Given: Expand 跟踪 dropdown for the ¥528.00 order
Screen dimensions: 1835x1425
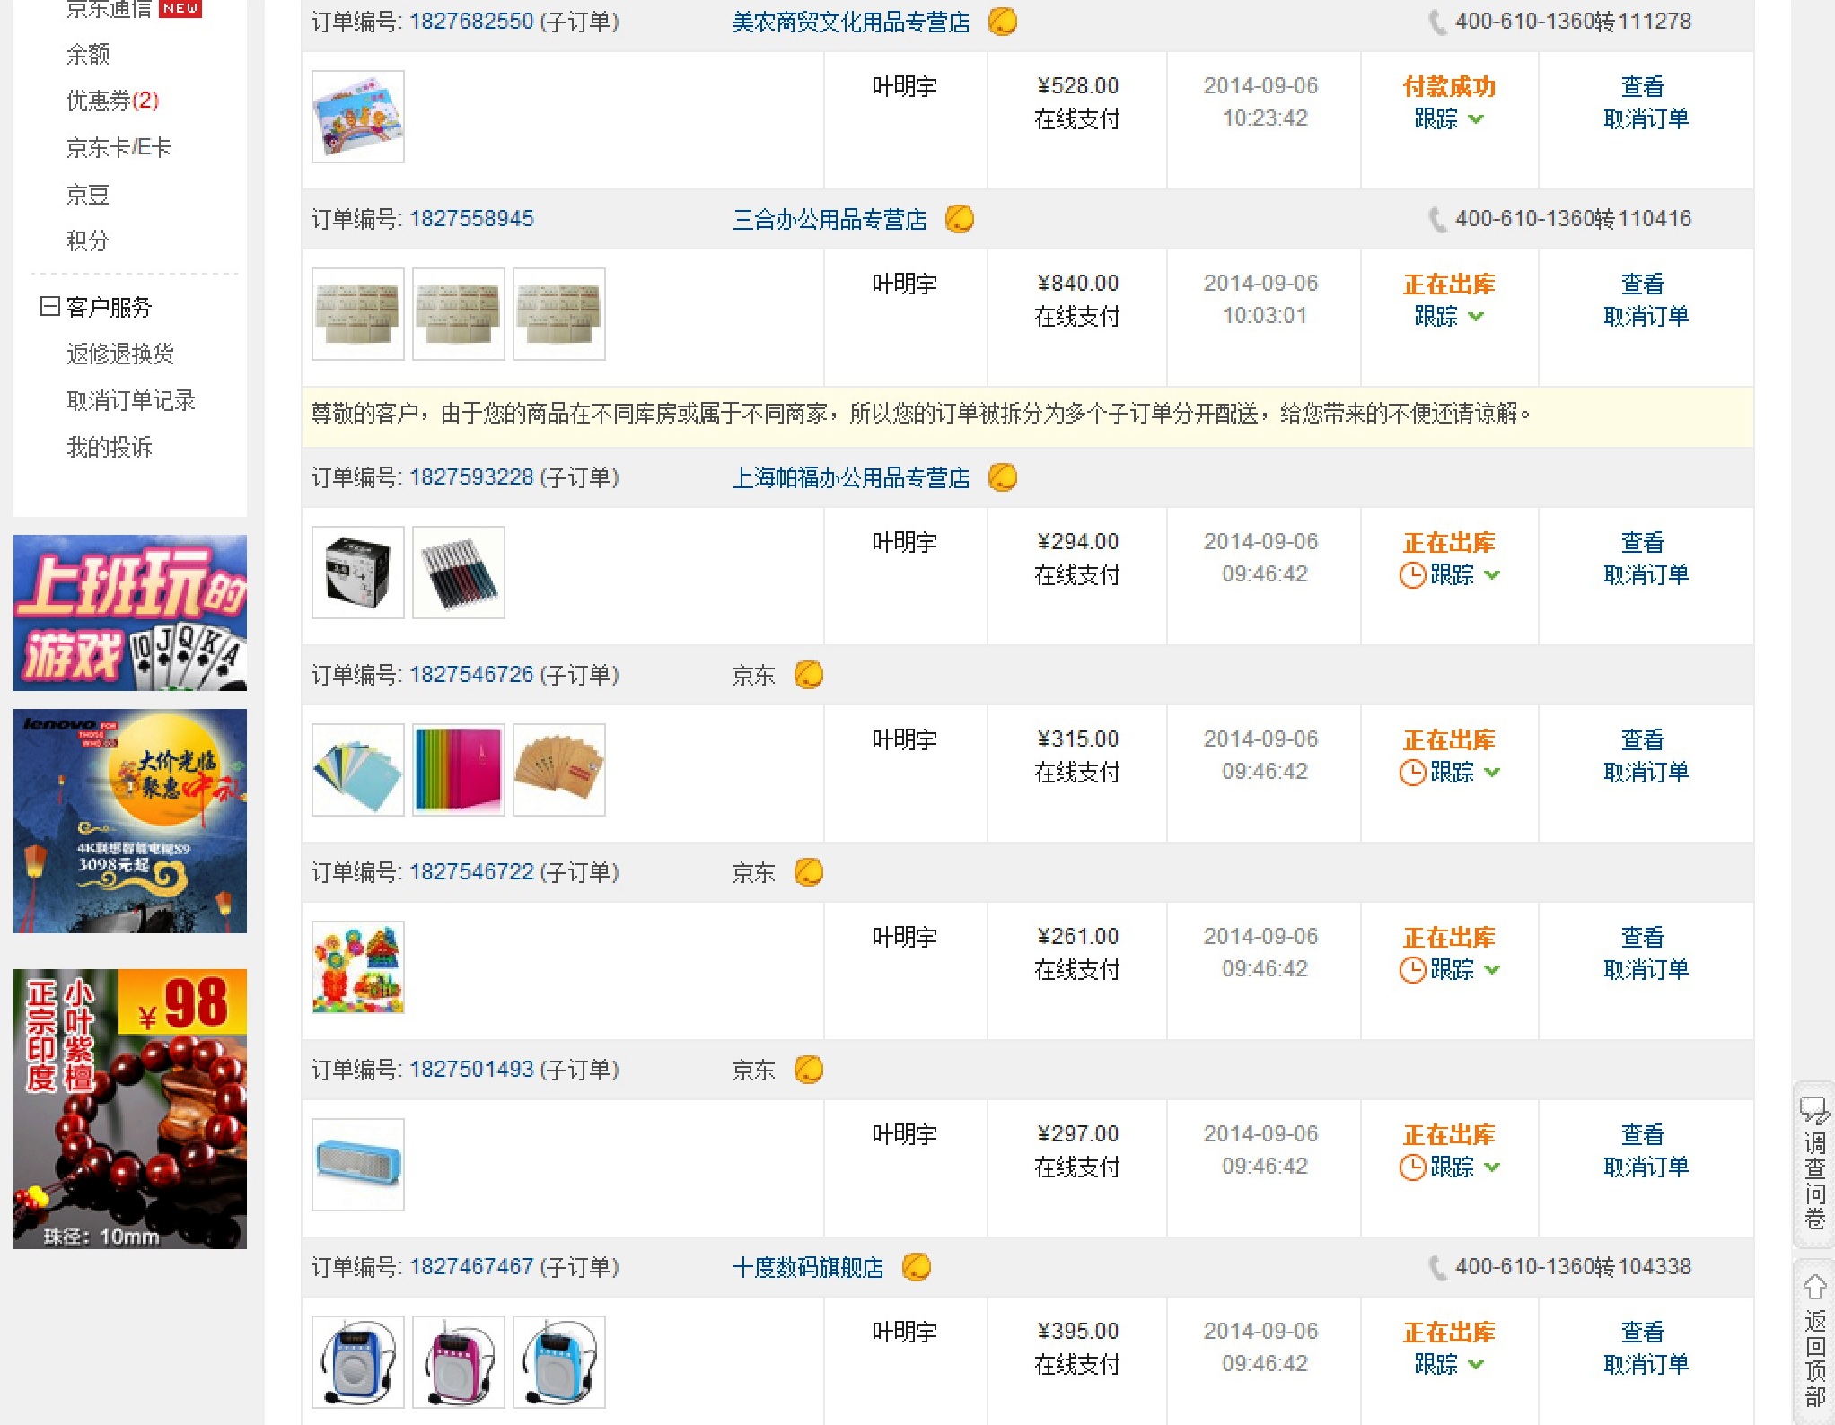Looking at the screenshot, I should pos(1477,118).
